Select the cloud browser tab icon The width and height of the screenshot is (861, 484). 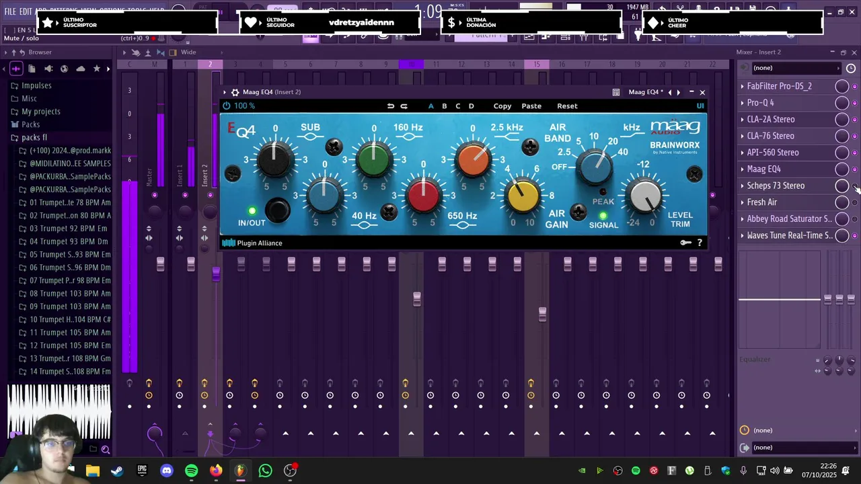point(81,69)
